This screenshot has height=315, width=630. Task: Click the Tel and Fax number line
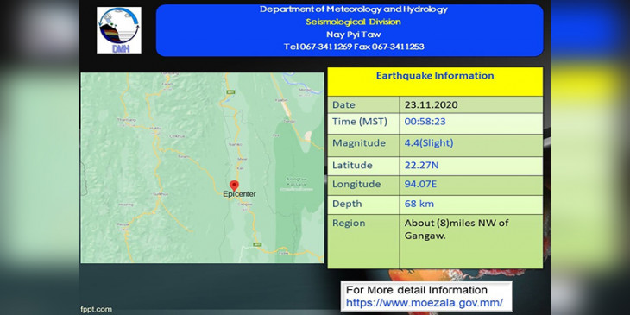pyautogui.click(x=354, y=47)
